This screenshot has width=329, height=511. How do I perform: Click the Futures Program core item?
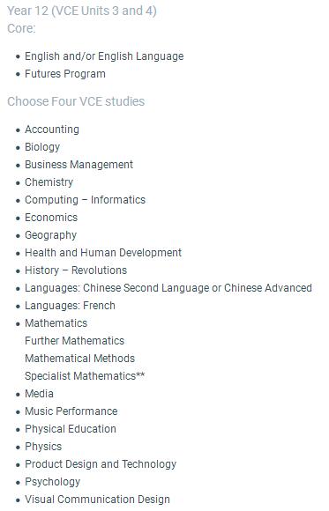click(65, 74)
